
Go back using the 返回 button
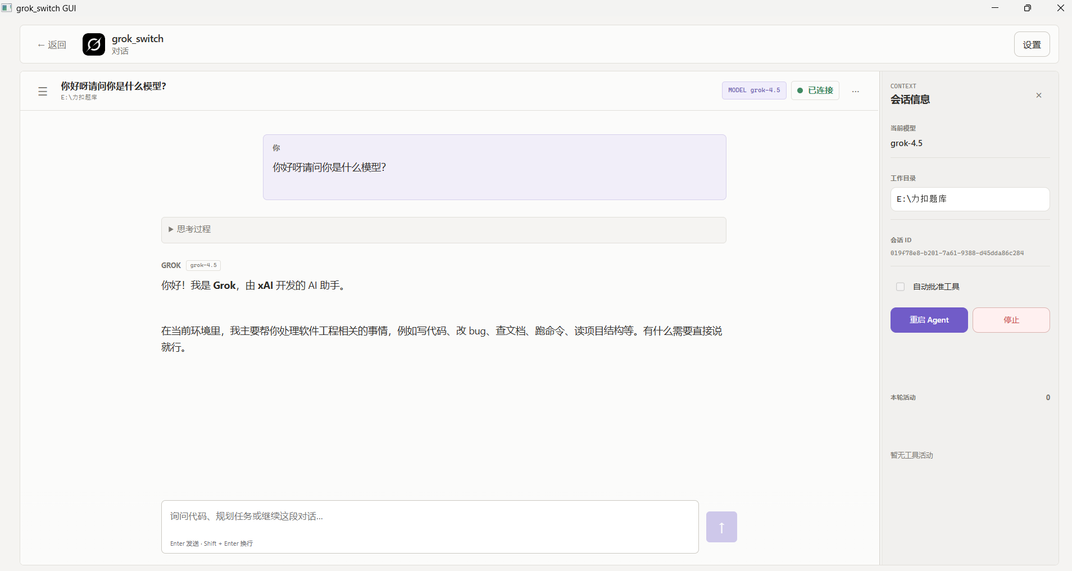tap(52, 45)
